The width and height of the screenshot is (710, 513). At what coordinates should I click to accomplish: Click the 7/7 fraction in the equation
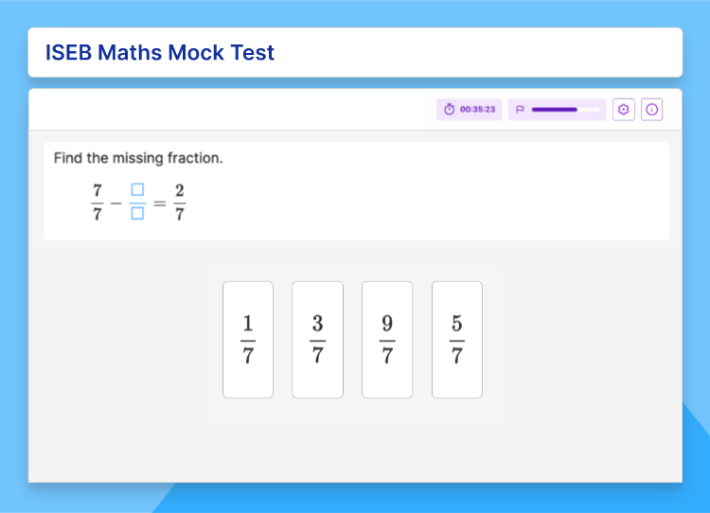pyautogui.click(x=98, y=202)
